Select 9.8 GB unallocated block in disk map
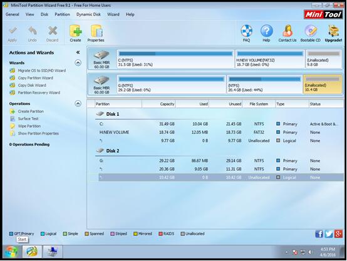This screenshot has height=261, width=347. click(324, 59)
